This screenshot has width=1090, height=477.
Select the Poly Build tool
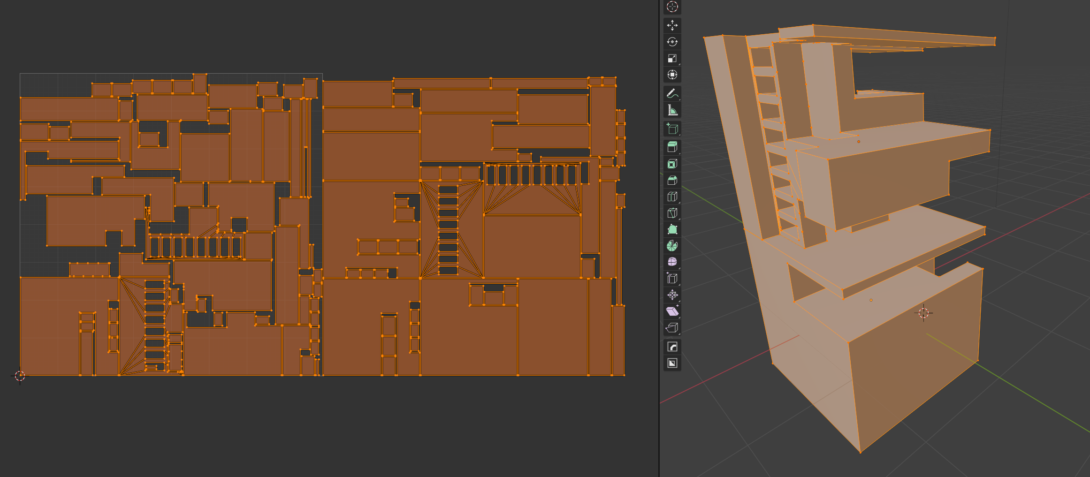click(672, 229)
